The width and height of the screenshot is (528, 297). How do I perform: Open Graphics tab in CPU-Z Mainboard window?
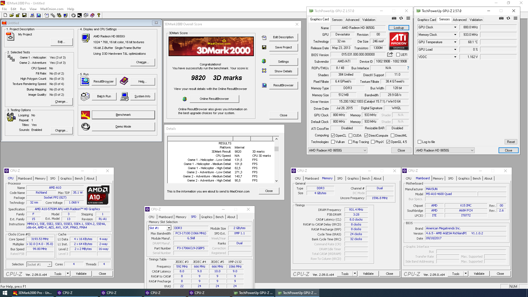coord(464,178)
